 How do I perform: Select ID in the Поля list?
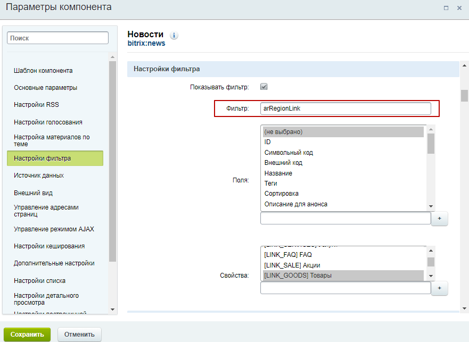click(343, 142)
